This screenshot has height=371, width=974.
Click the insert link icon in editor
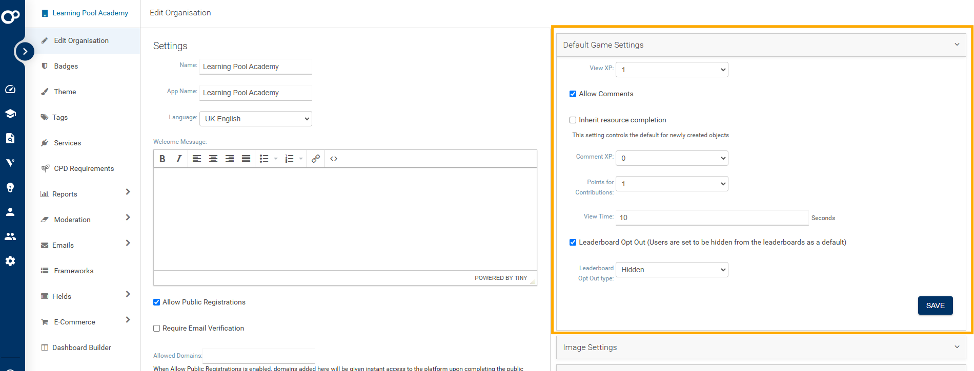(316, 159)
